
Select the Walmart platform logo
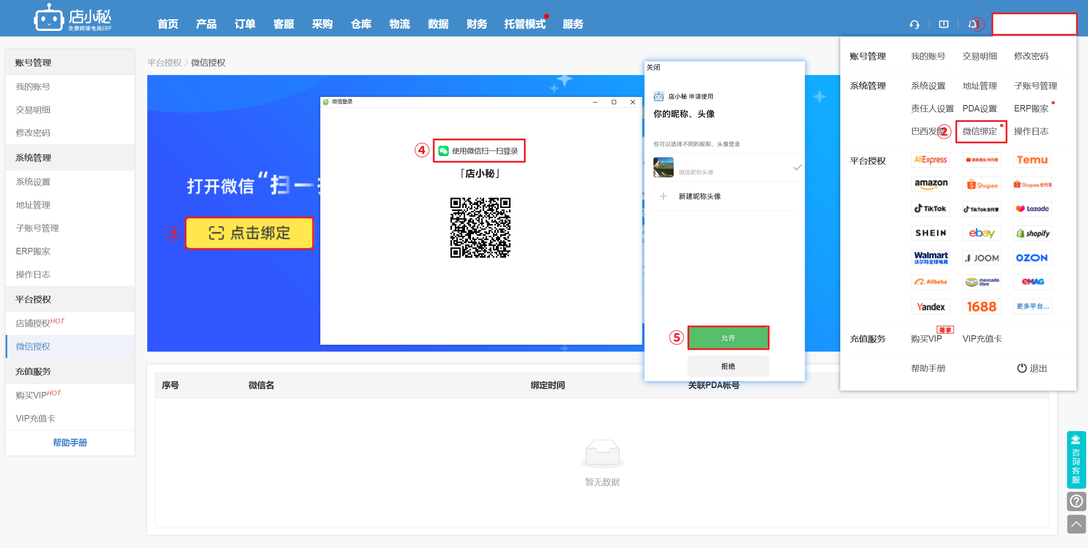[930, 258]
